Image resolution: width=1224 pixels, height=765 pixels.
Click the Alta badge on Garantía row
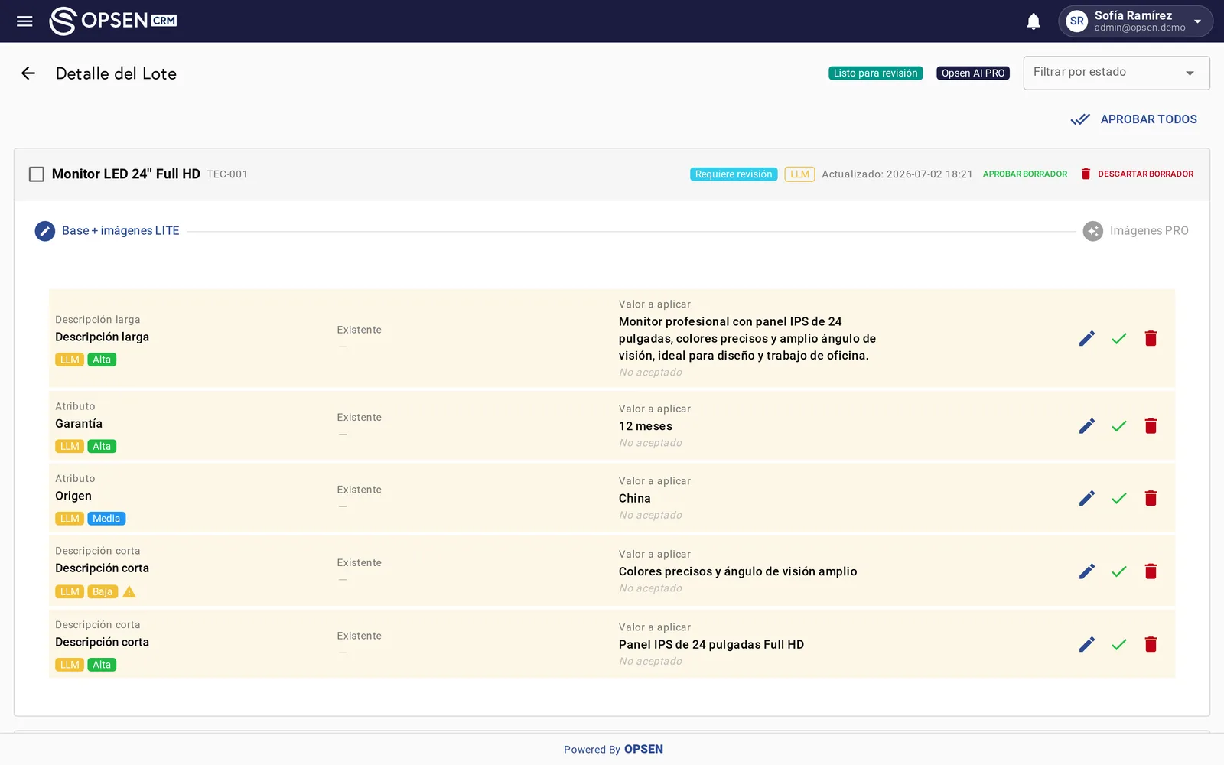[102, 446]
